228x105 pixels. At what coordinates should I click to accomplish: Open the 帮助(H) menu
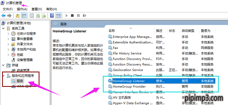[52, 9]
